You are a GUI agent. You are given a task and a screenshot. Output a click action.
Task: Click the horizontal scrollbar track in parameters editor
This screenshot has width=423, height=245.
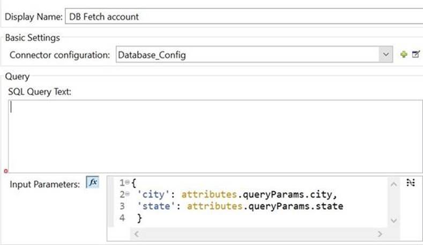coord(257,234)
